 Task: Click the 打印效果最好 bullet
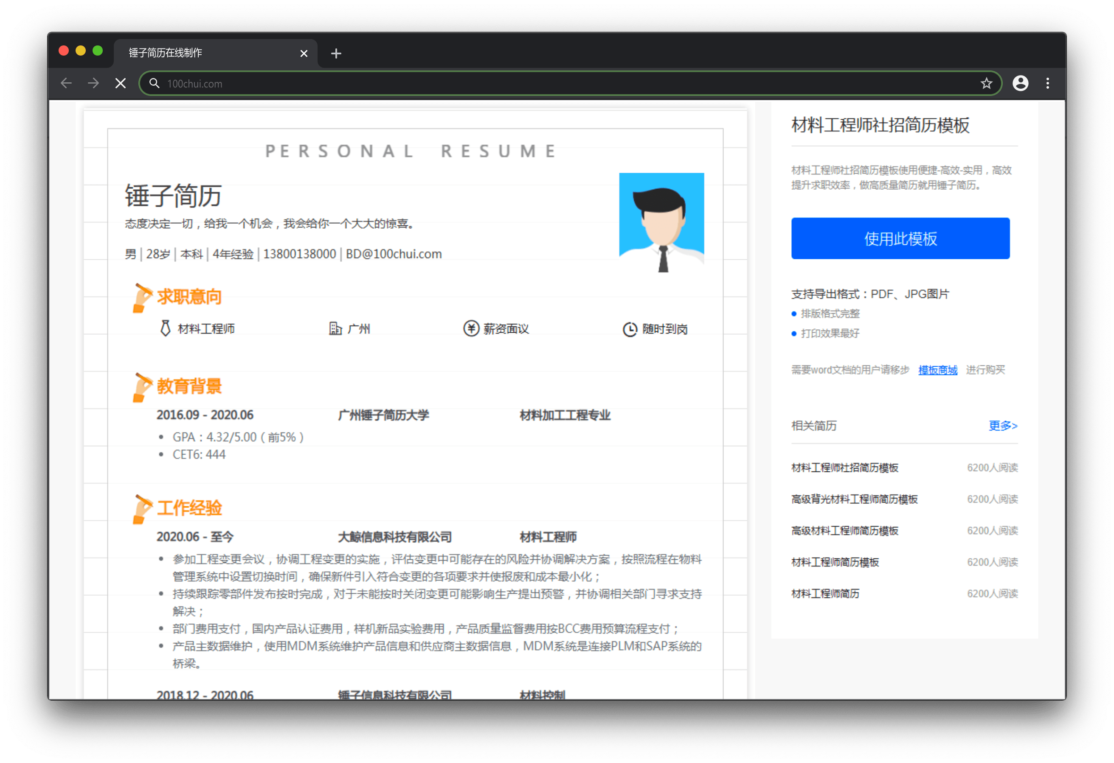(830, 333)
